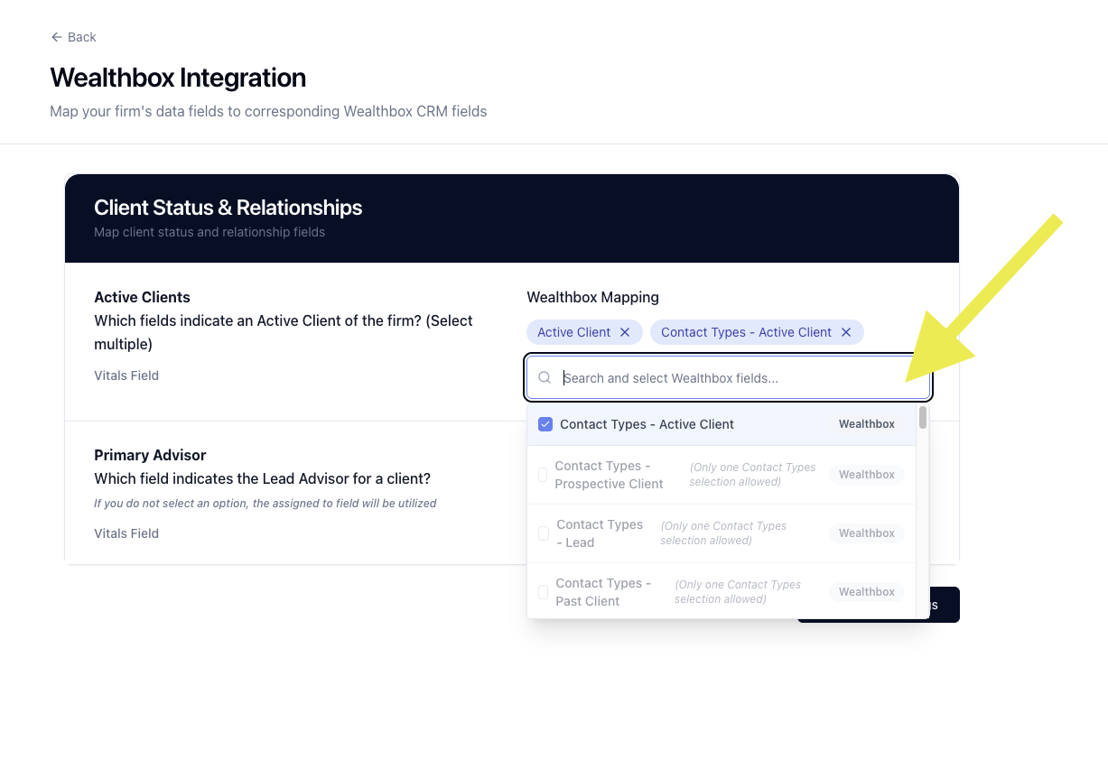Tick the Contact Types - Lead checkbox

[544, 533]
